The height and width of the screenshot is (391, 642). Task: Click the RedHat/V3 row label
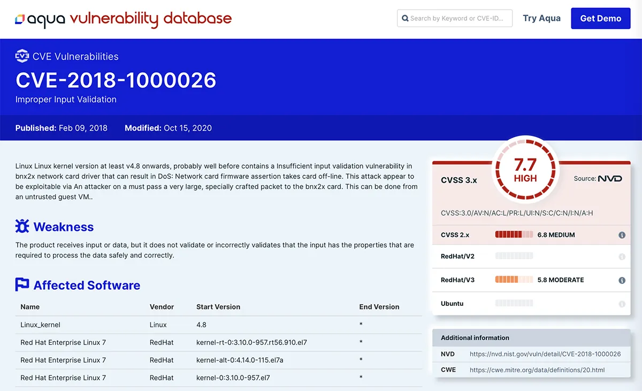pos(457,280)
